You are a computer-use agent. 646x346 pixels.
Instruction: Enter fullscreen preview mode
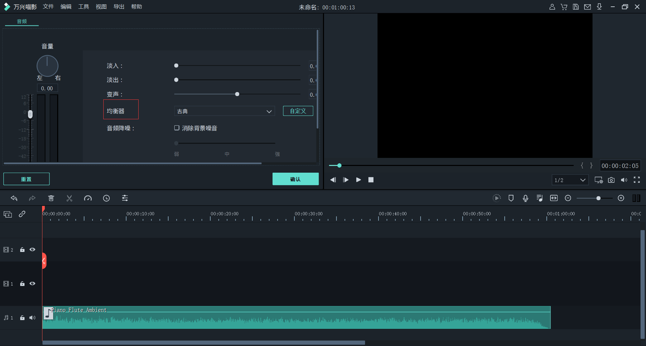tap(637, 180)
